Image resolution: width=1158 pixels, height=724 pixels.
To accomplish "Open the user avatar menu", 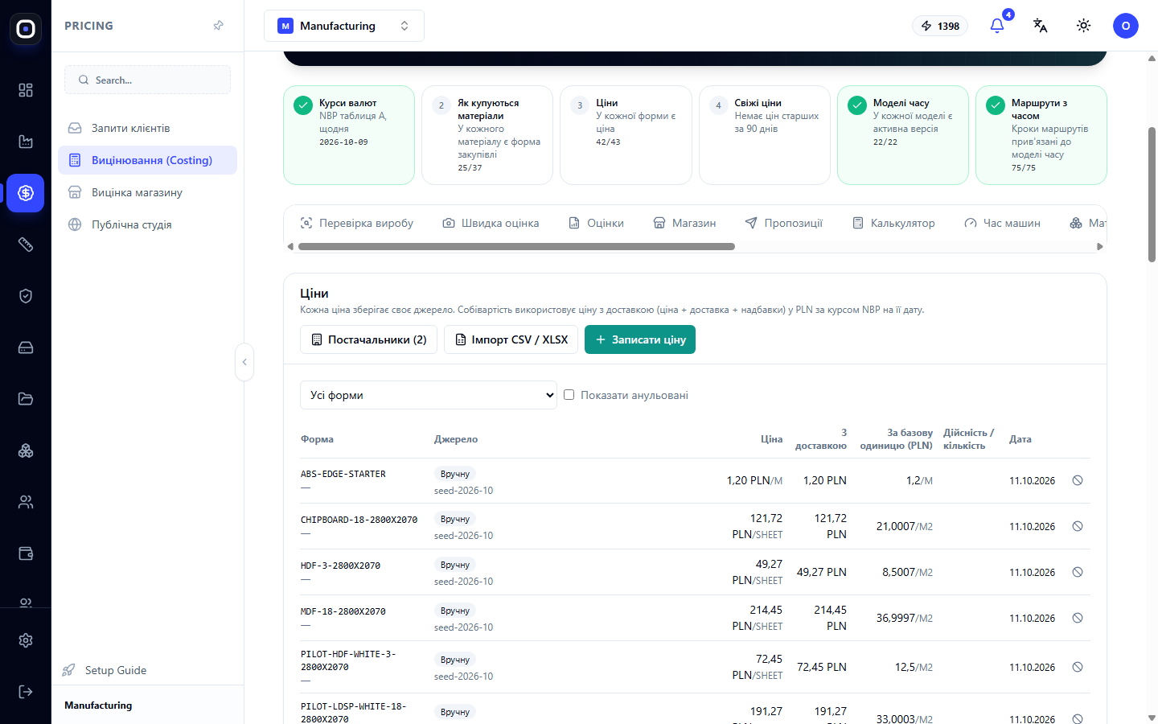I will tap(1126, 26).
